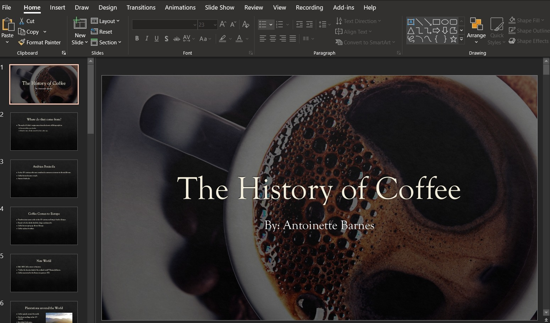
Task: Toggle Bold formatting
Action: pos(137,39)
